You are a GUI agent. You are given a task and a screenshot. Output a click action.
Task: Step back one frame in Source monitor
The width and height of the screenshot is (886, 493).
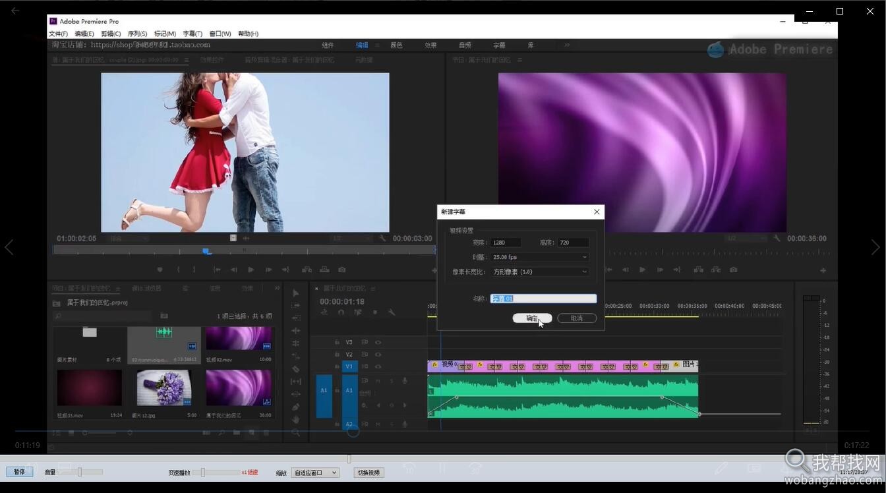pos(233,270)
